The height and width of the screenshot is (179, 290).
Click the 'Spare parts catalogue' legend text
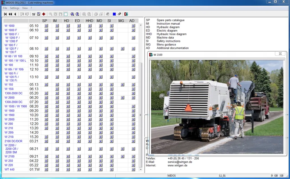pos(170,20)
